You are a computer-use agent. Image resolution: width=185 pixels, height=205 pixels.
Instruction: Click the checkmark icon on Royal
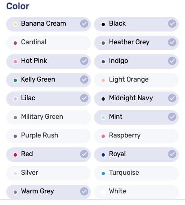pos(172,154)
